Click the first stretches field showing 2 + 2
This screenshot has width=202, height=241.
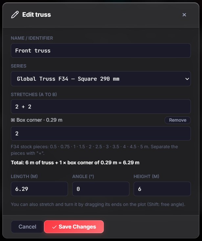101,107
